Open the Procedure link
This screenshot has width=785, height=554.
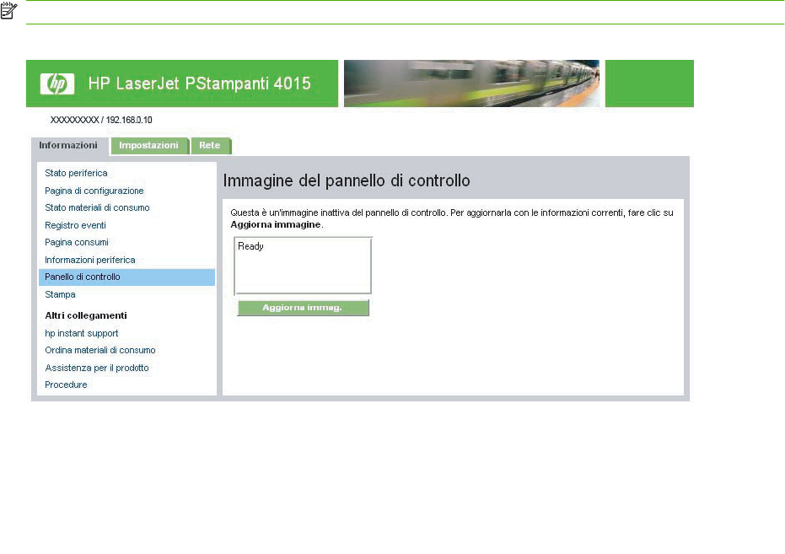(66, 385)
